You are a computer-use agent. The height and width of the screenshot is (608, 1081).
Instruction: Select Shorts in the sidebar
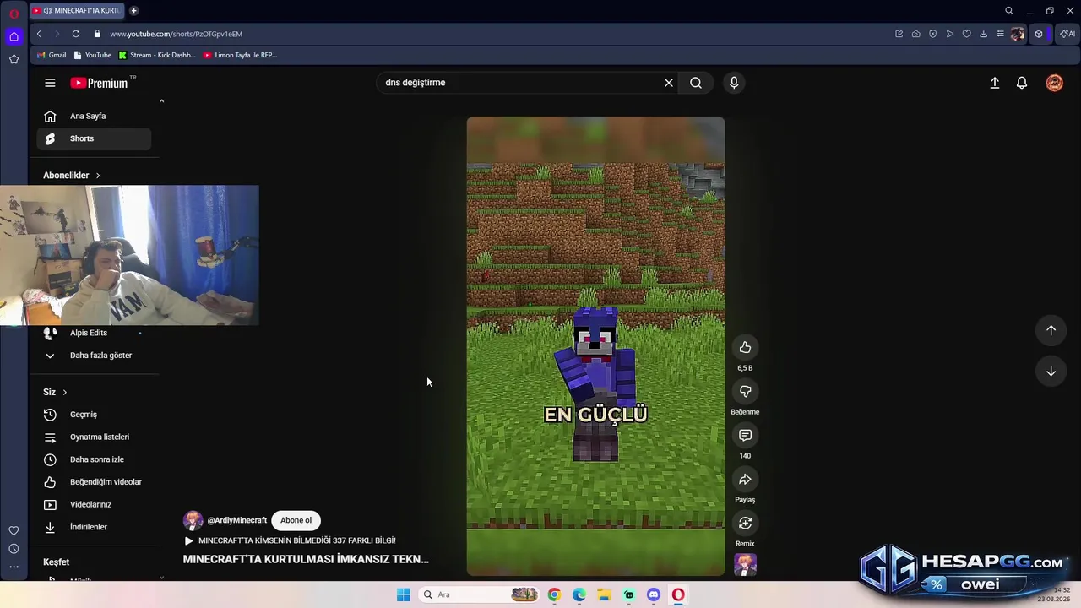click(94, 138)
